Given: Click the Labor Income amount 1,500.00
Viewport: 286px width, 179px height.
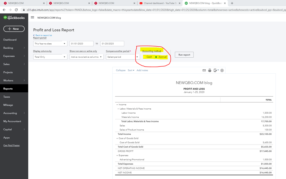Looking at the screenshot, I should click(x=267, y=113).
